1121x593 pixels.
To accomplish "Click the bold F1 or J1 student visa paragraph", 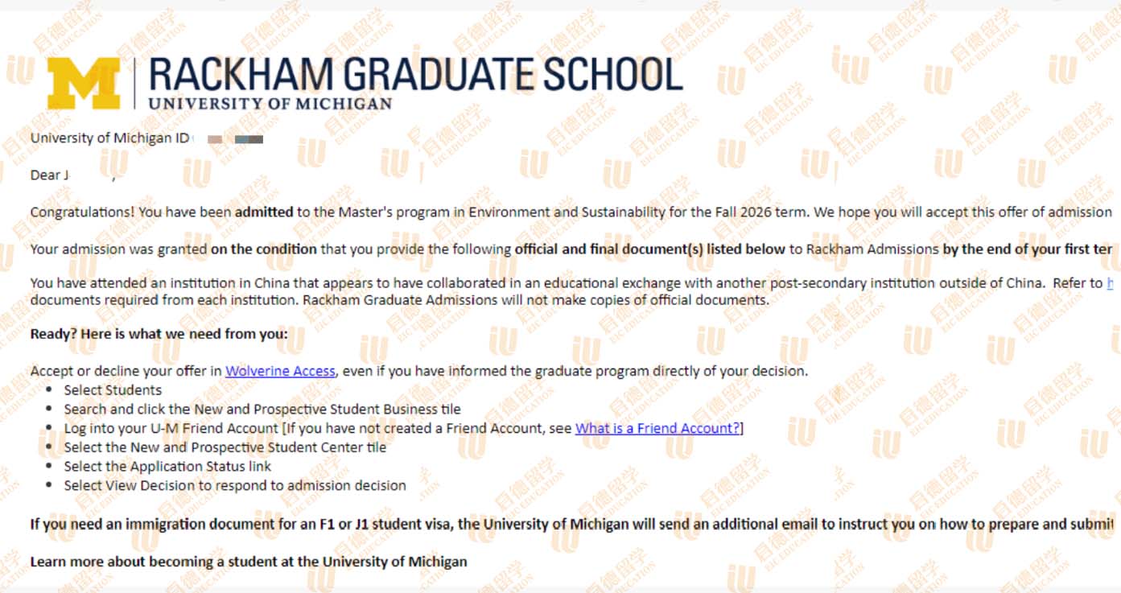I will pos(563,525).
